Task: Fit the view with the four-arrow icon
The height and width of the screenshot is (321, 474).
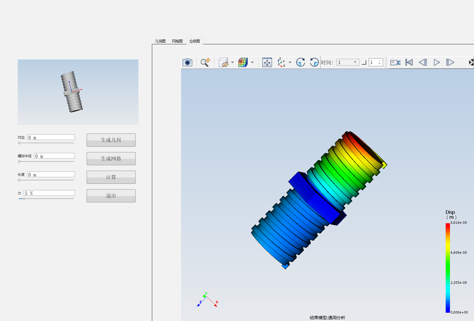Action: coord(267,62)
